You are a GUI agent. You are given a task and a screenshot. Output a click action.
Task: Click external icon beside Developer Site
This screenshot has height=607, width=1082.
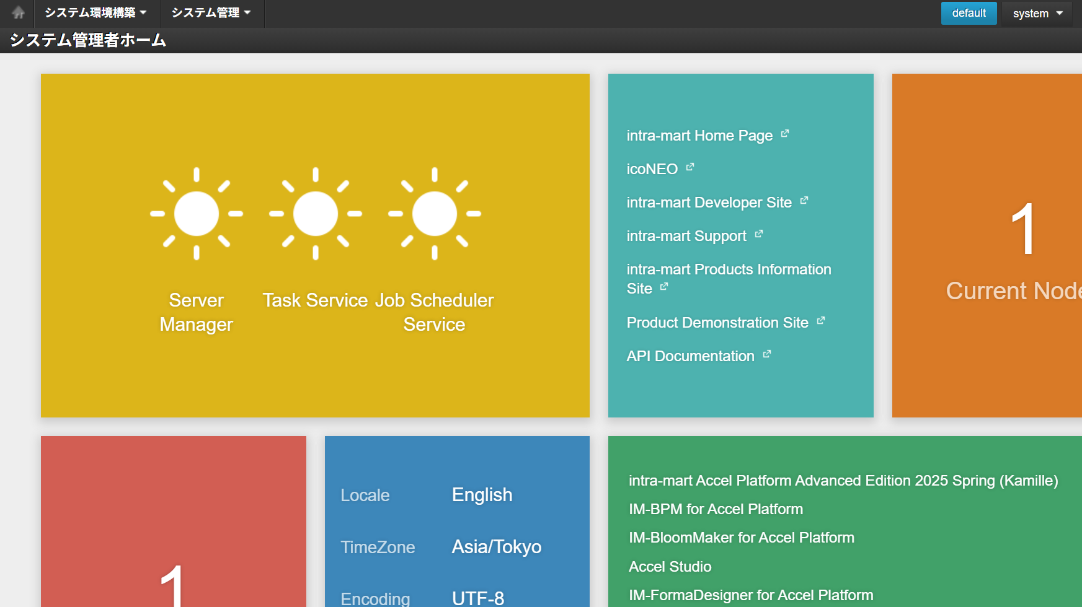(x=804, y=200)
